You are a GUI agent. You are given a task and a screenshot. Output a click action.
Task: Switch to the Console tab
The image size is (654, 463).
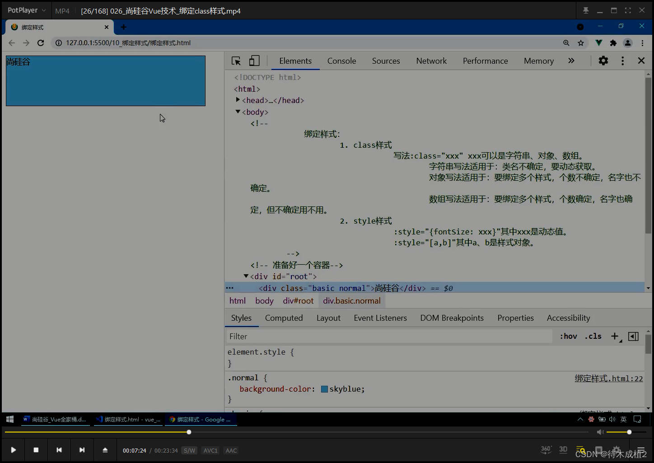[341, 61]
